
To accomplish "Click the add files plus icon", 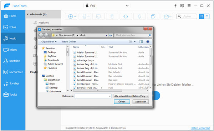I will coord(70,16).
